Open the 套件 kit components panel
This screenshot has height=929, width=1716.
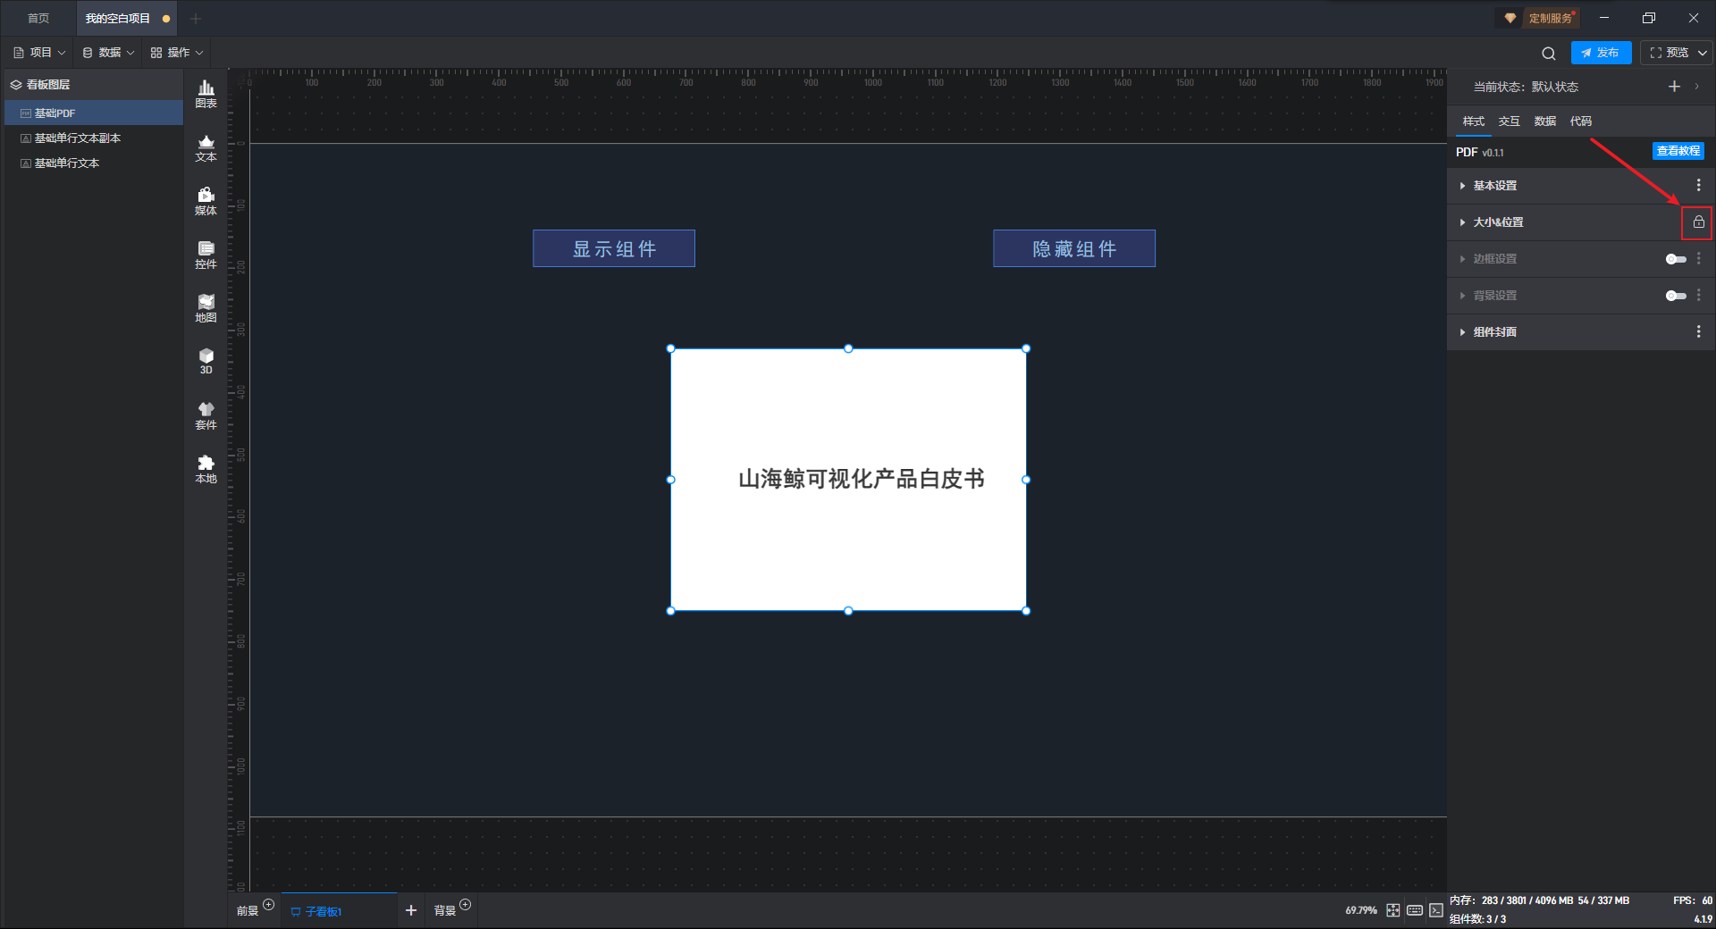coord(206,415)
